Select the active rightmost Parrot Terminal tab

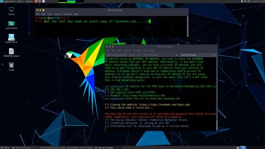point(198,55)
